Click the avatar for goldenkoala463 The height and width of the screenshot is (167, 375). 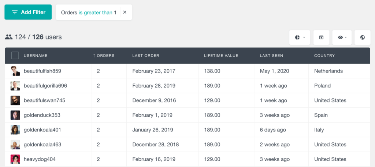pos(15,144)
